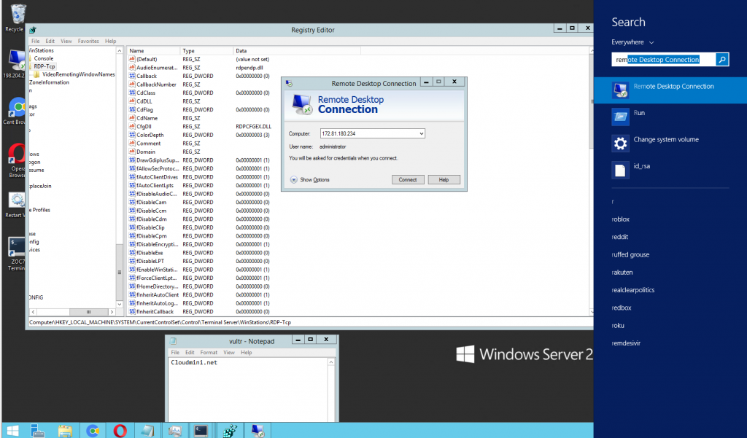Open the Notepad taskbar icon
This screenshot has height=438, width=747.
coord(149,430)
